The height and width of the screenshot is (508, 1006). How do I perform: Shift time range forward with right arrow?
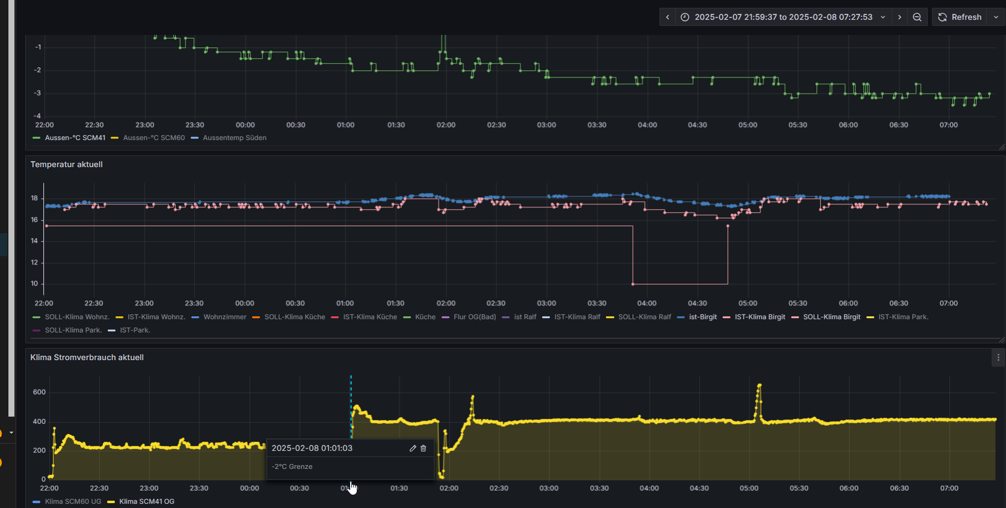point(900,17)
